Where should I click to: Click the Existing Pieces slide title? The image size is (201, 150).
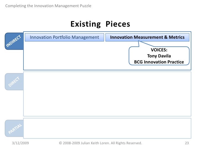click(100, 24)
